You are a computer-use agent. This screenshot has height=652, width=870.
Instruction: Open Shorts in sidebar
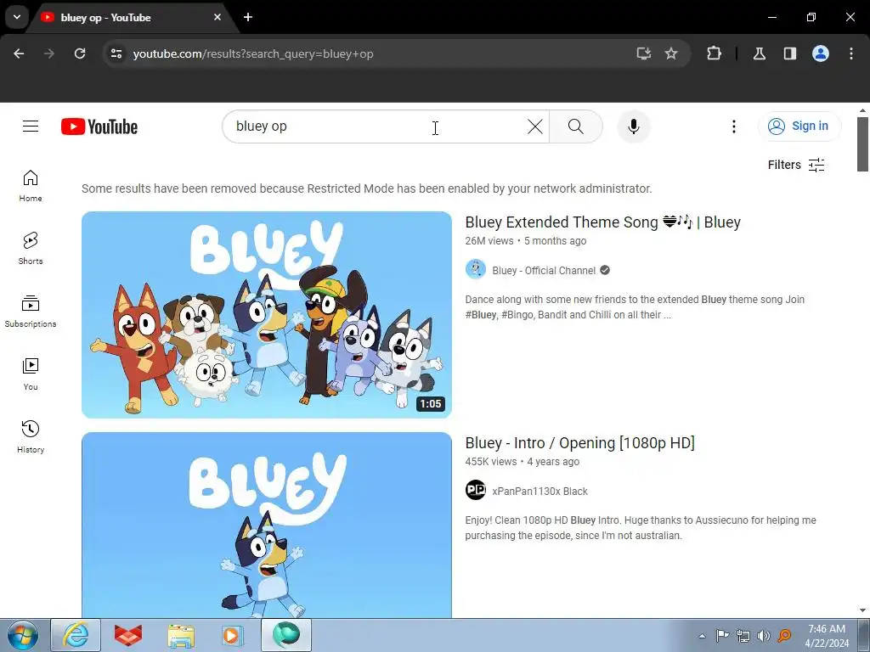coord(31,249)
